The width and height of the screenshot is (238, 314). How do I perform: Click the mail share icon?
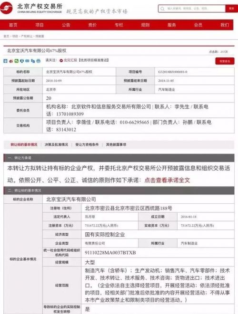click(27, 61)
